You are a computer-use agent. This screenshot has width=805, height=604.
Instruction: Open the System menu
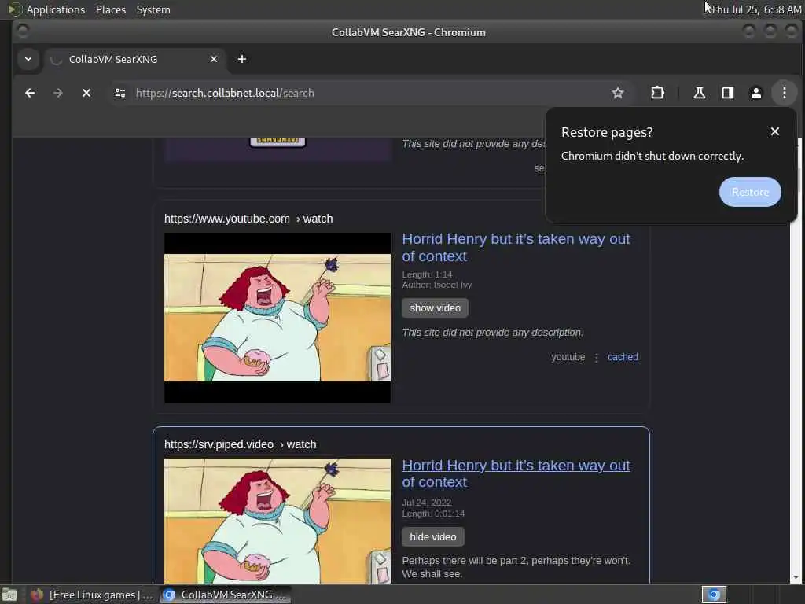tap(153, 9)
